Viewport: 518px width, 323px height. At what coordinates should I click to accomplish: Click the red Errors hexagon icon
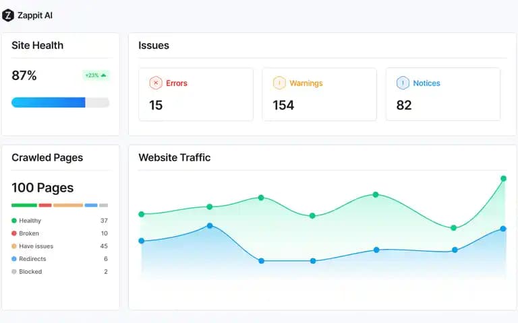[x=156, y=83]
